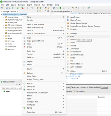
Task: Expand the JRE System Library node
Action: [4, 25]
